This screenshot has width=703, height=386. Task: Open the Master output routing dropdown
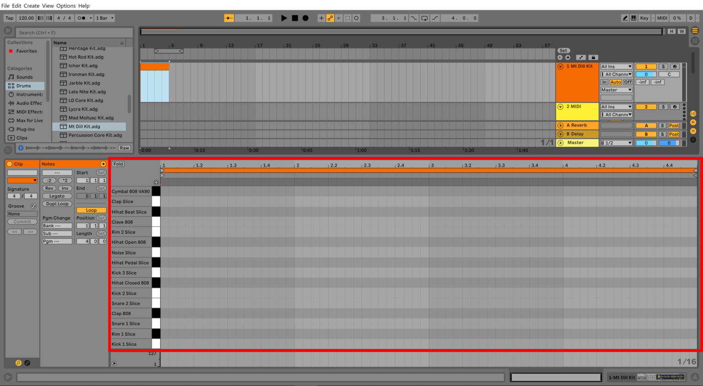click(x=616, y=90)
